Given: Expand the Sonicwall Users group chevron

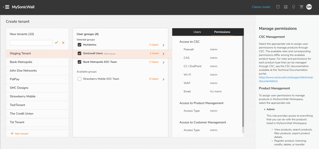Looking at the screenshot, I should pos(163,54).
